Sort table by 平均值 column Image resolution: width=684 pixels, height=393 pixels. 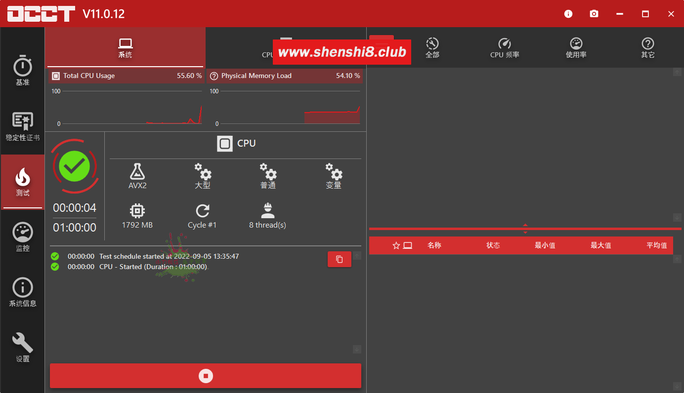[x=657, y=245]
